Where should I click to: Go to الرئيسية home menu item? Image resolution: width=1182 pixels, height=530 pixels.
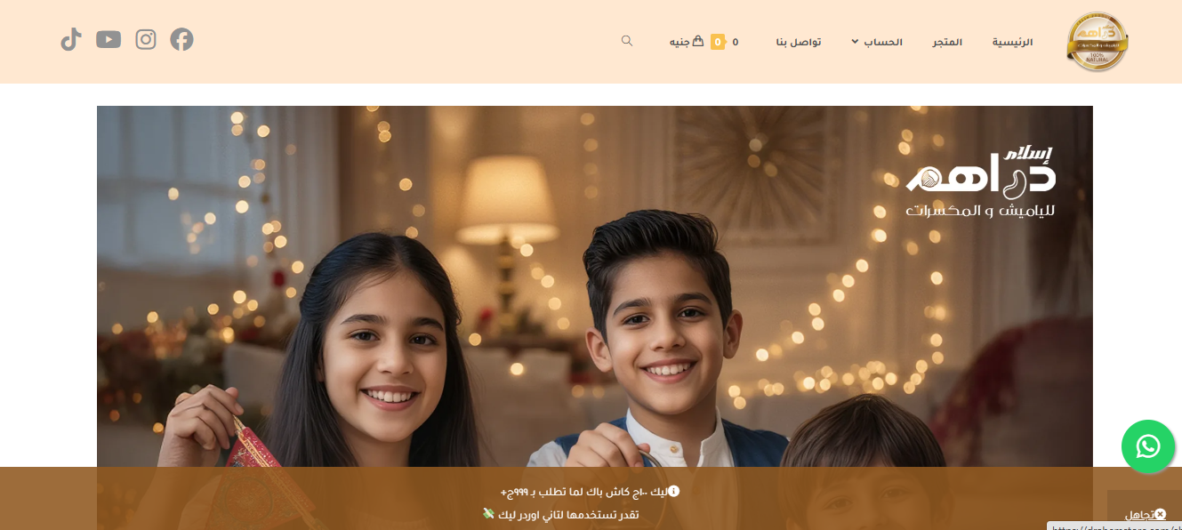[x=1013, y=42]
